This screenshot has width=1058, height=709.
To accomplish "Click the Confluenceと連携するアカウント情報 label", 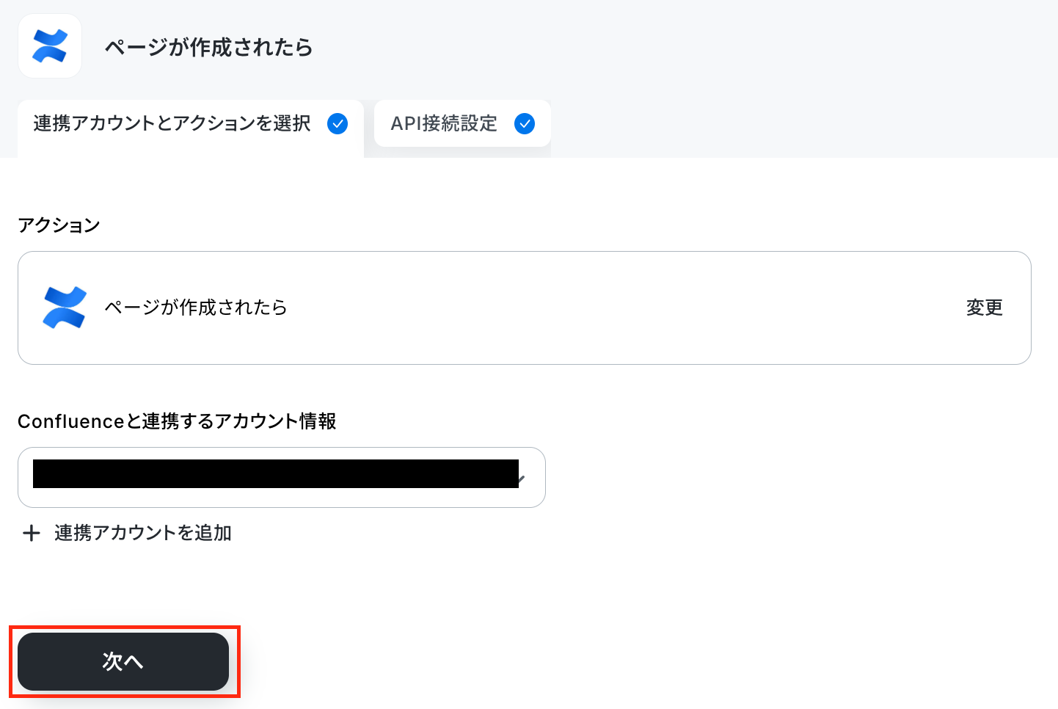I will [x=177, y=421].
